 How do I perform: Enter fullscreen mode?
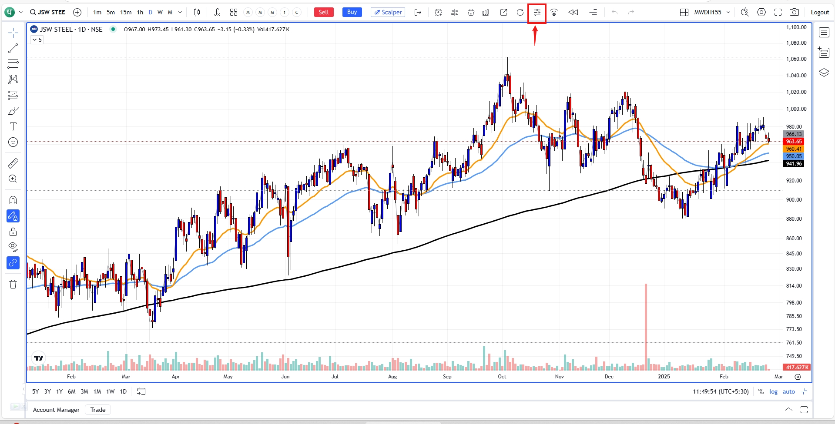(778, 12)
